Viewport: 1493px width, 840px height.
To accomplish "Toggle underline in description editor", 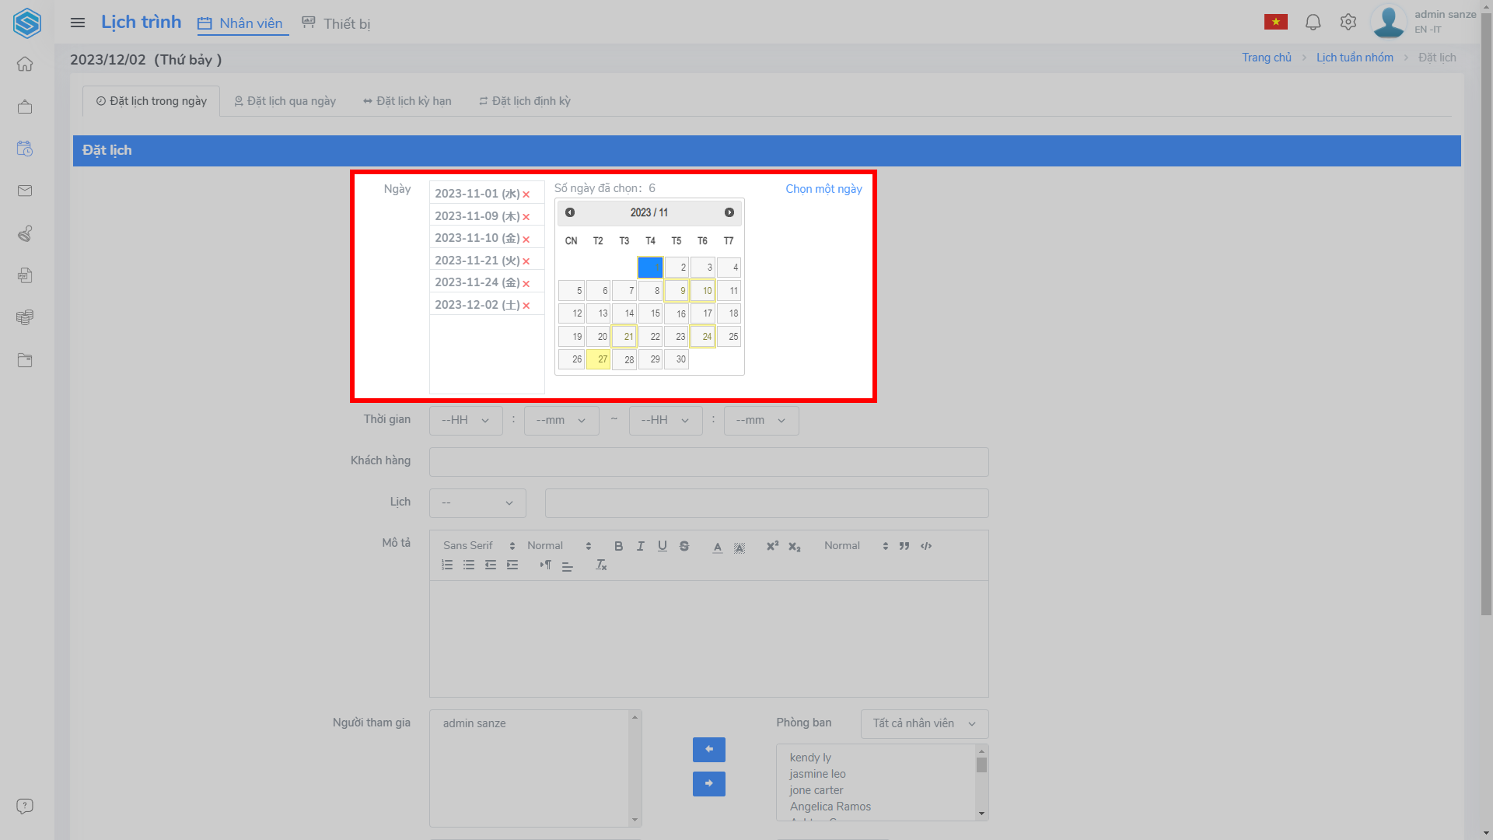I will 663,546.
